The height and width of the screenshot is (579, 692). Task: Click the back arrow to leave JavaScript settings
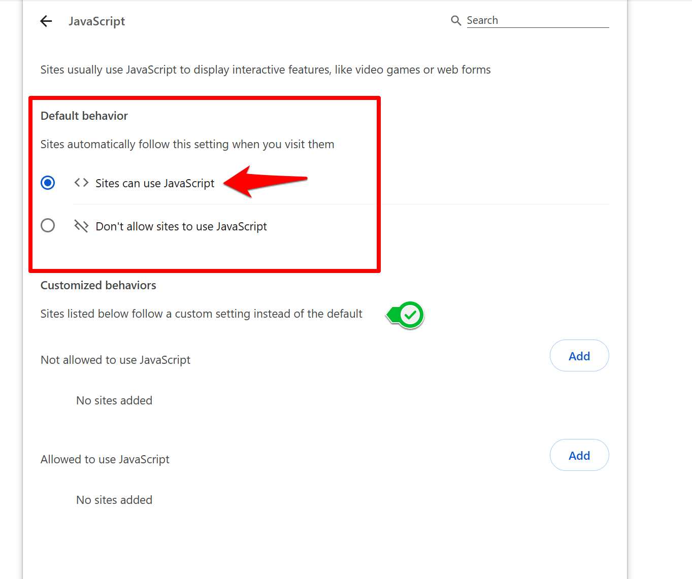[x=46, y=21]
